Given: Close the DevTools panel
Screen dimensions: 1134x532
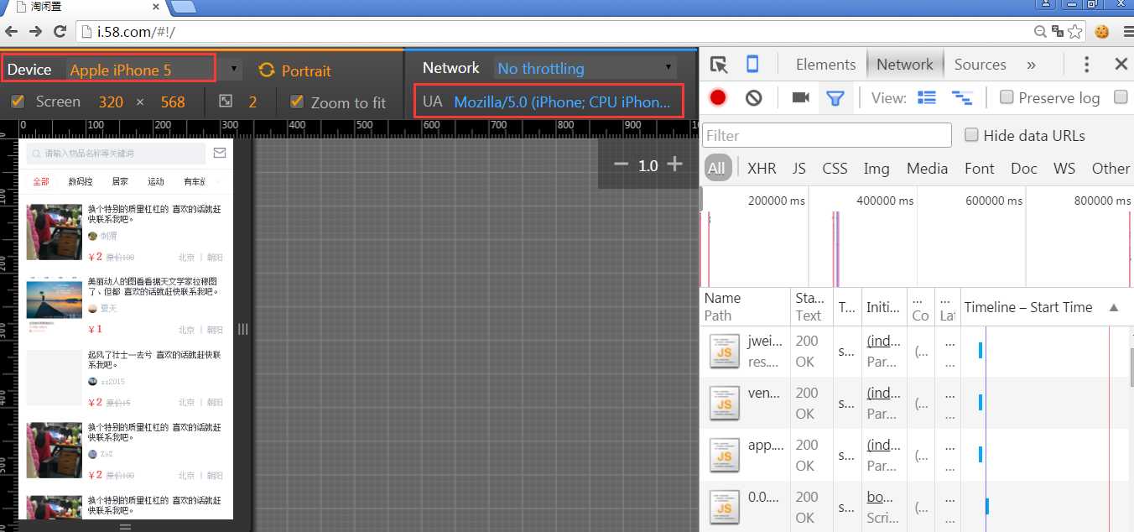Looking at the screenshot, I should pyautogui.click(x=1121, y=65).
